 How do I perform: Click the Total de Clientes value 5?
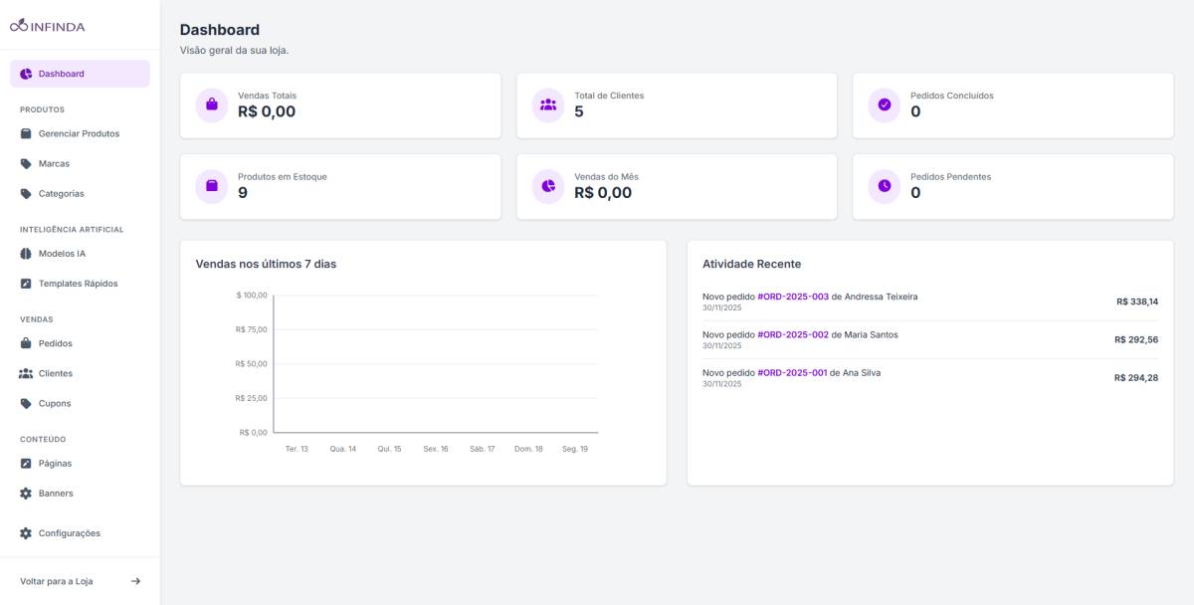[x=579, y=111]
